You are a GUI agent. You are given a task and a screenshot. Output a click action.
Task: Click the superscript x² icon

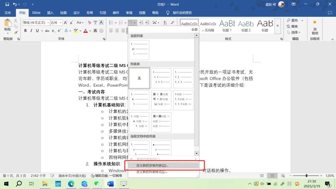click(x=59, y=31)
